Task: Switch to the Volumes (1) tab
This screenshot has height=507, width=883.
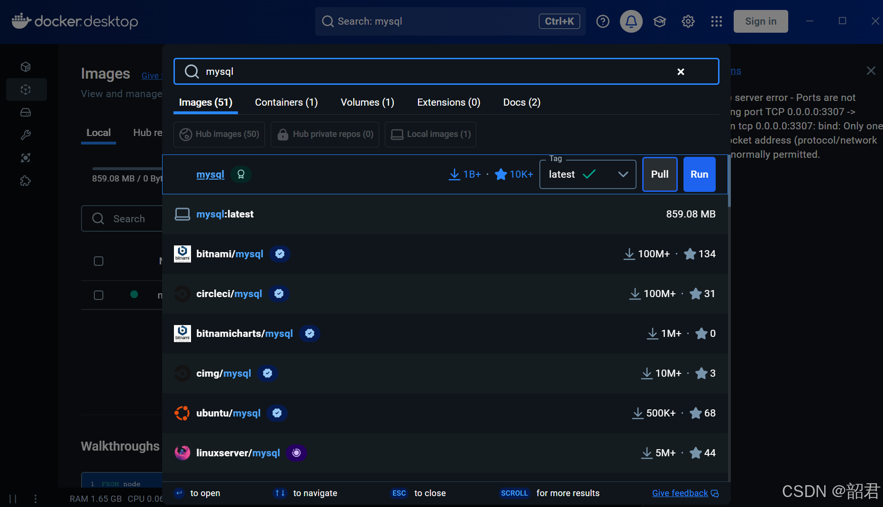Action: (x=367, y=102)
